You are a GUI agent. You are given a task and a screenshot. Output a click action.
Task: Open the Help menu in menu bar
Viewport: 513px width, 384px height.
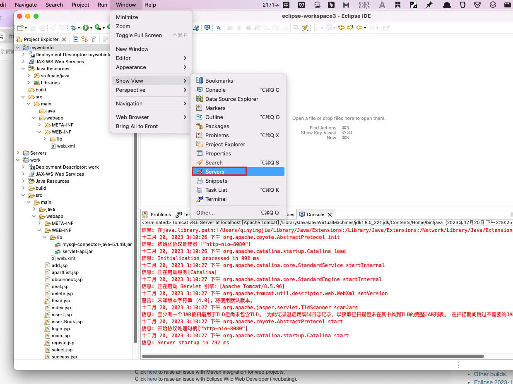(150, 5)
